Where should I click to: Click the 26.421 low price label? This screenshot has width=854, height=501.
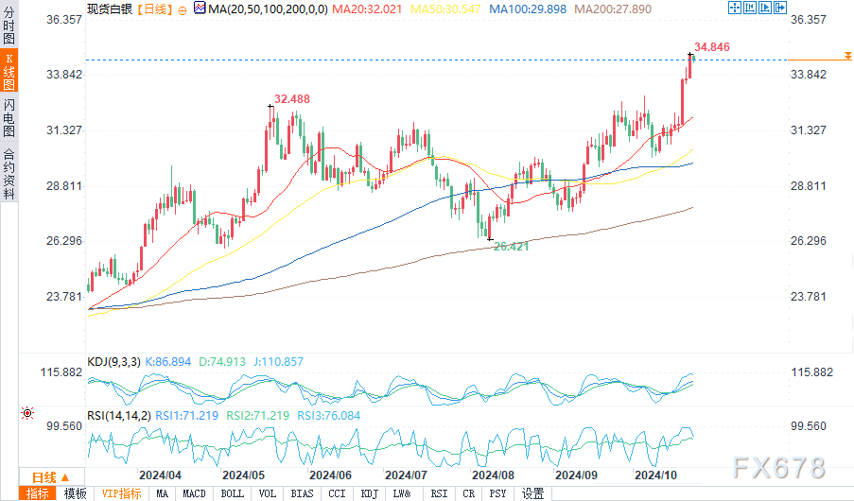511,247
